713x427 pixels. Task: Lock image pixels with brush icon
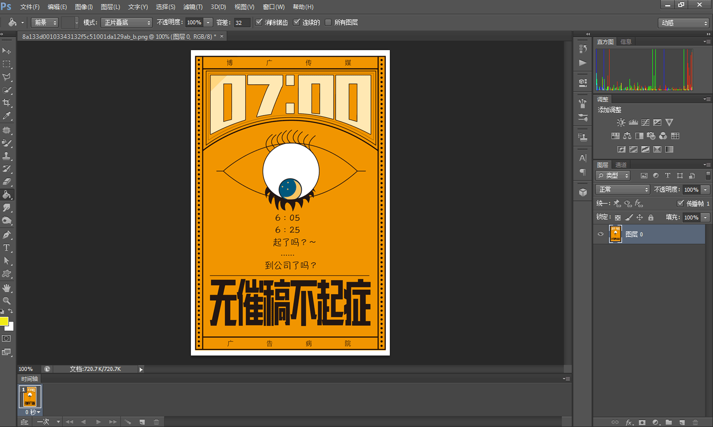tap(629, 217)
